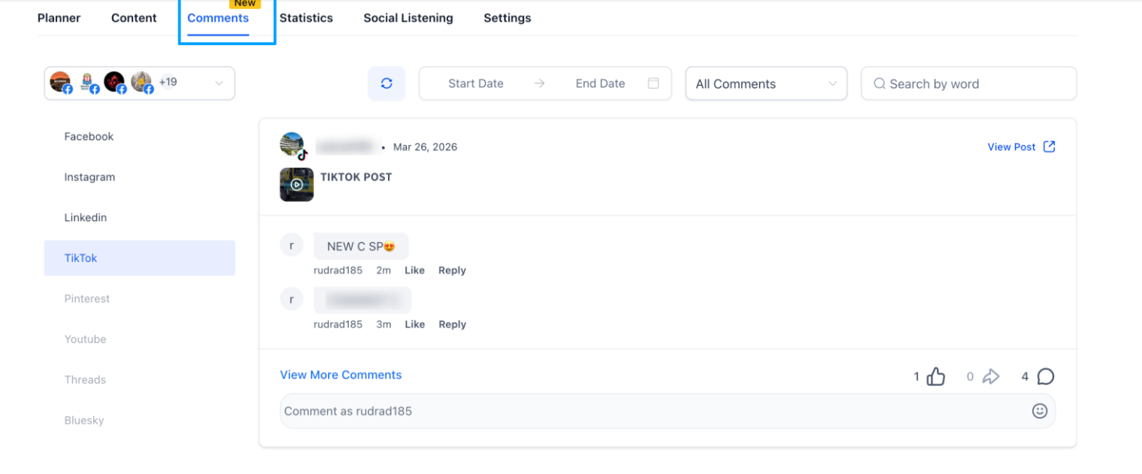
Task: Click the '+19' additional accounts count
Action: point(168,82)
